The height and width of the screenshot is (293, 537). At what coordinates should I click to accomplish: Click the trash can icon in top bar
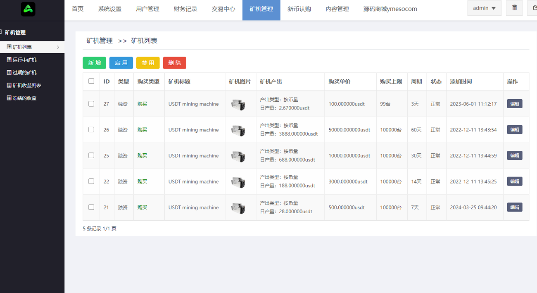514,8
